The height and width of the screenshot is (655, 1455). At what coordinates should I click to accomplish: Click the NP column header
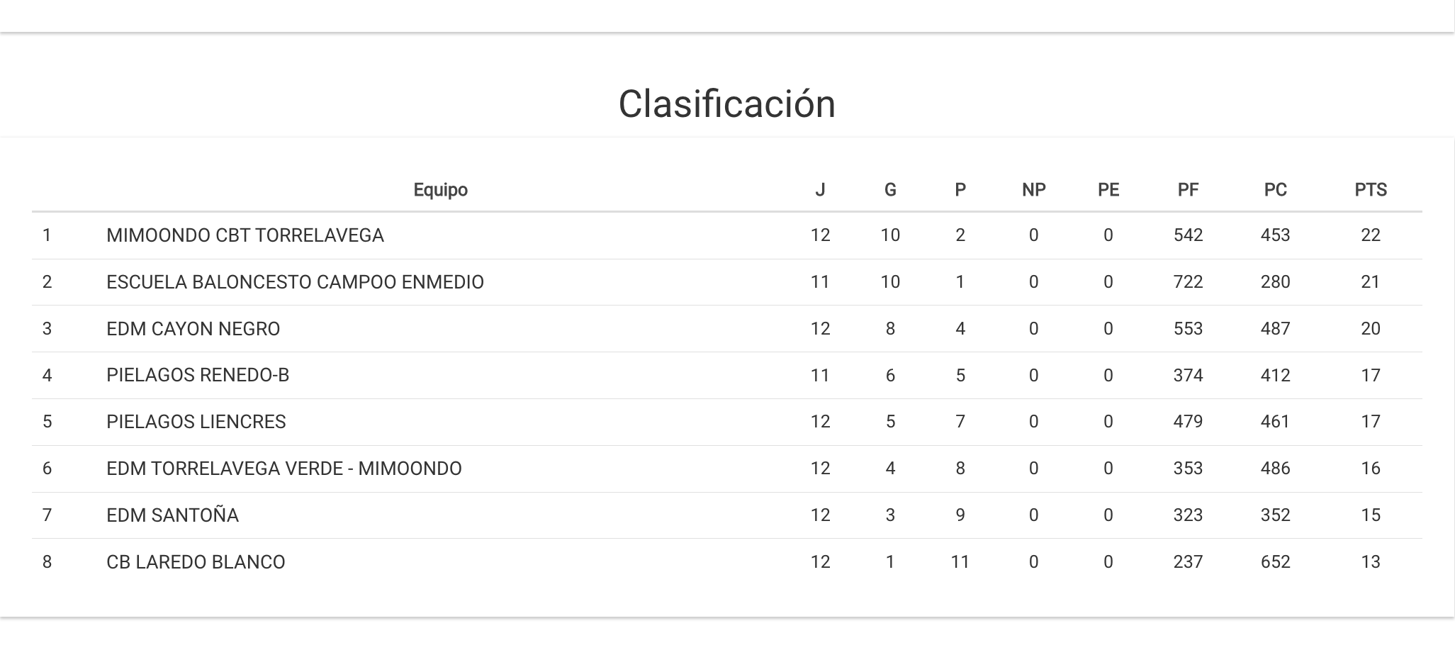click(1033, 190)
